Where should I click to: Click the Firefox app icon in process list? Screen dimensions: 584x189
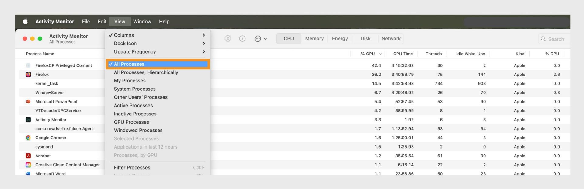(x=28, y=74)
